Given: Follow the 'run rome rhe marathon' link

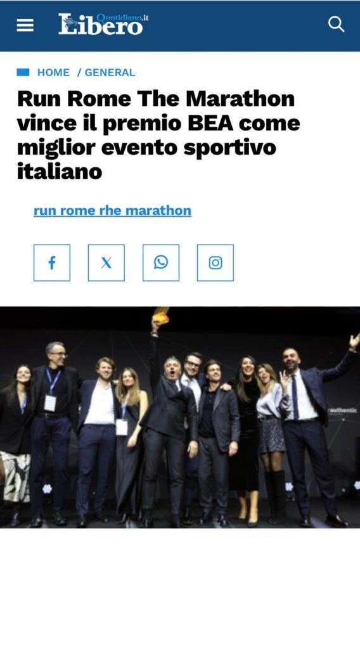Looking at the screenshot, I should click(x=112, y=210).
